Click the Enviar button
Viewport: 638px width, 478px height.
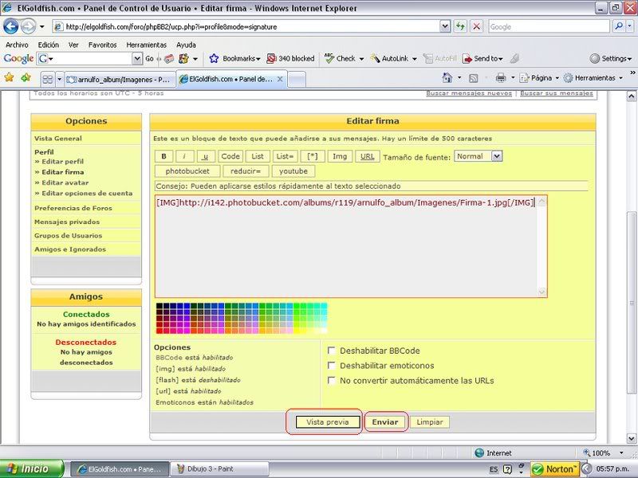pyautogui.click(x=385, y=422)
